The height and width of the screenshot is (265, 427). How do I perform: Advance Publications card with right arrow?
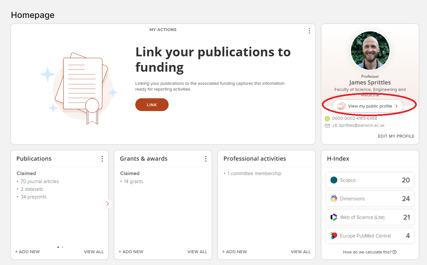[x=107, y=204]
